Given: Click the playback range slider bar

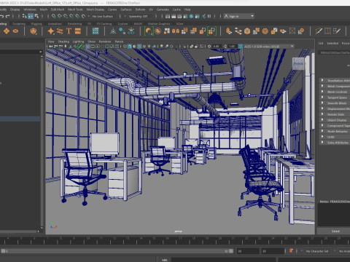Looking at the screenshot, I should click(117, 251).
